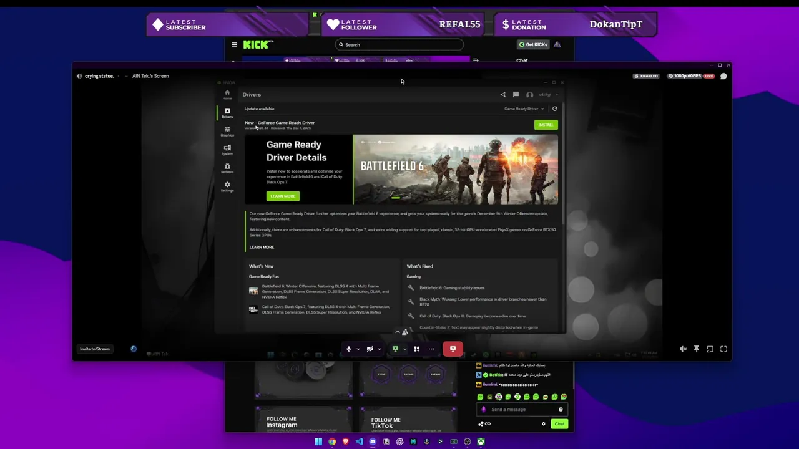The image size is (799, 449).
Task: Open the Xbox app from taskbar
Action: [481, 442]
